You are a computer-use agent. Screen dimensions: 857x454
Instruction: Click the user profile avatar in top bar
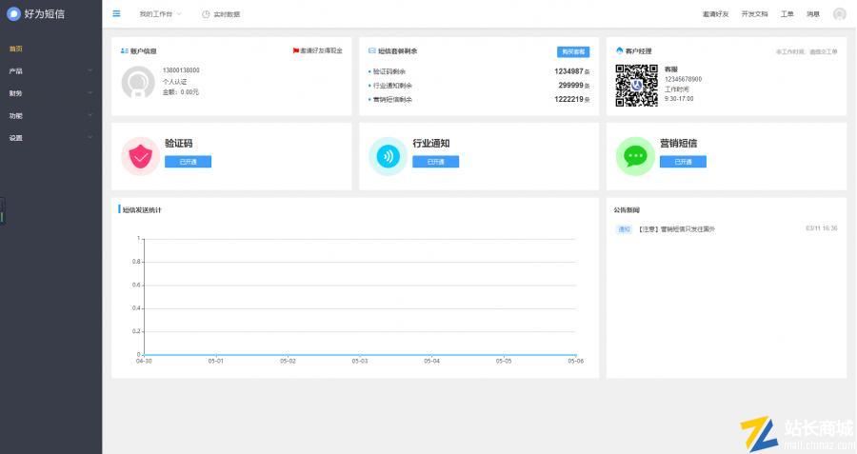[839, 14]
